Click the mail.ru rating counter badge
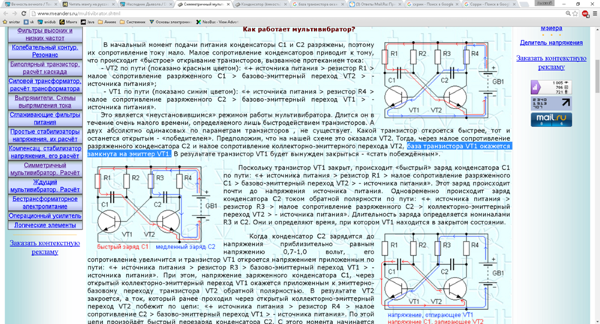This screenshot has width=600, height=324. coord(551,120)
